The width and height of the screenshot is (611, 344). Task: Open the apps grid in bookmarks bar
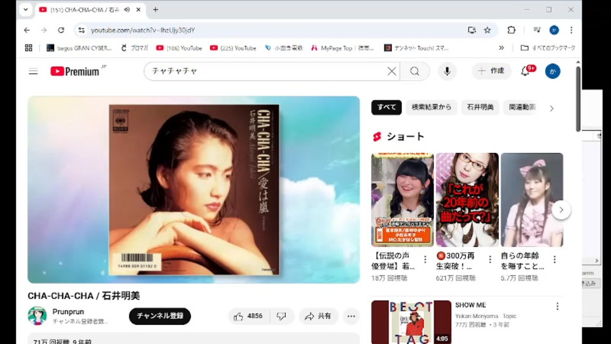pyautogui.click(x=29, y=48)
